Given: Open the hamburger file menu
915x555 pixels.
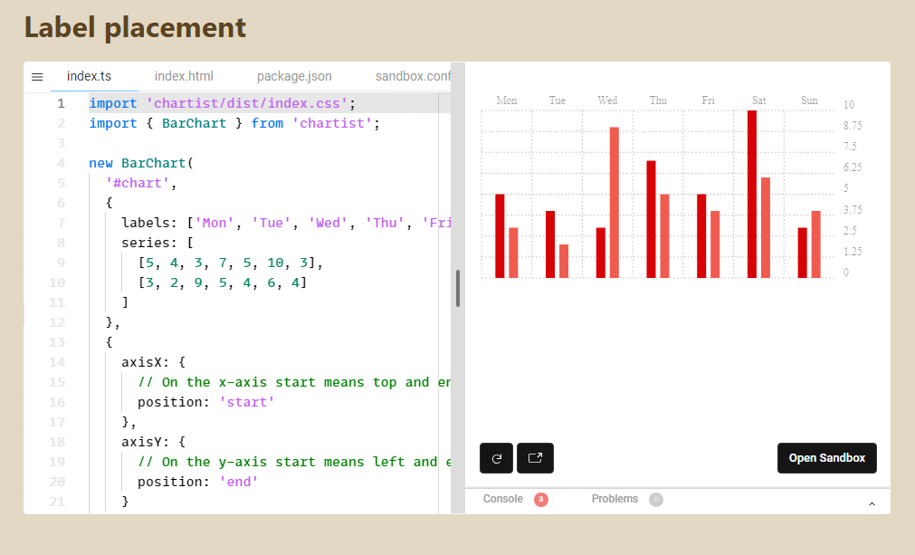Looking at the screenshot, I should click(37, 77).
